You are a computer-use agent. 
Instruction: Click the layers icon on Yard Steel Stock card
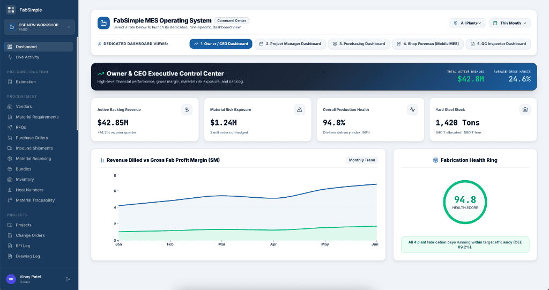[525, 110]
